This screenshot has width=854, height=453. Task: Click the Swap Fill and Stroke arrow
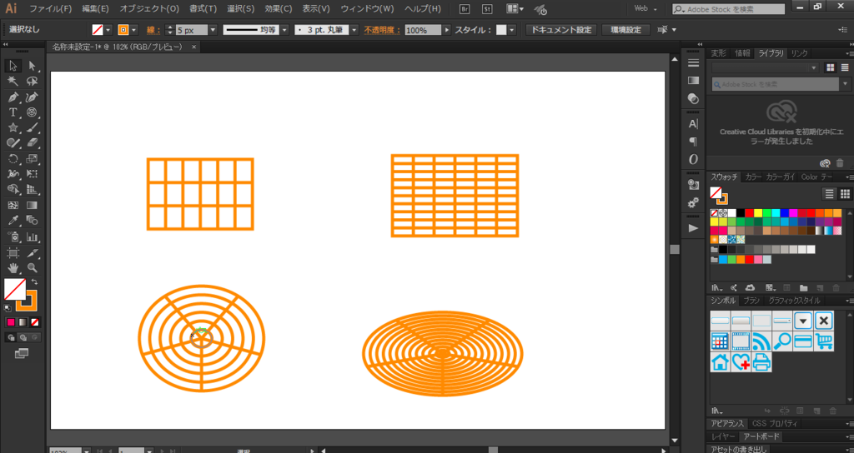34,281
